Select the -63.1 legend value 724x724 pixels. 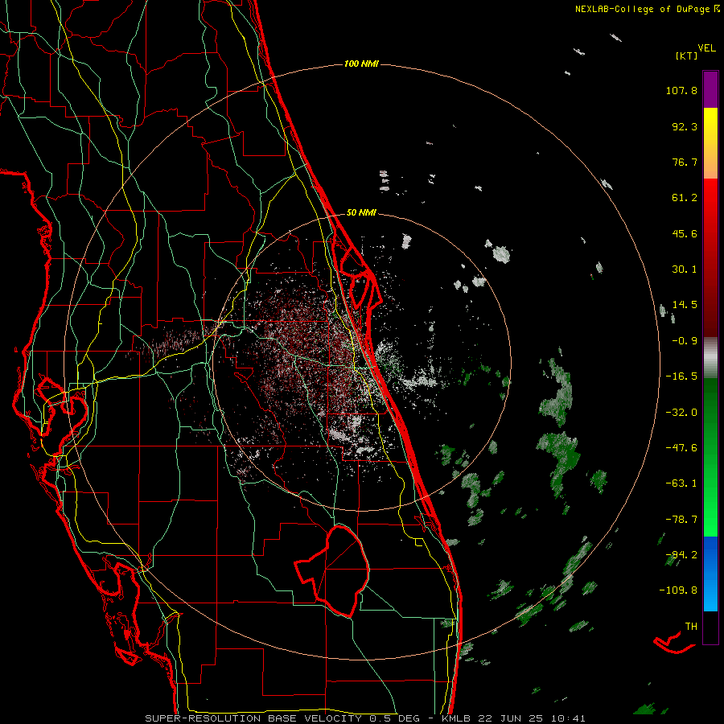681,483
